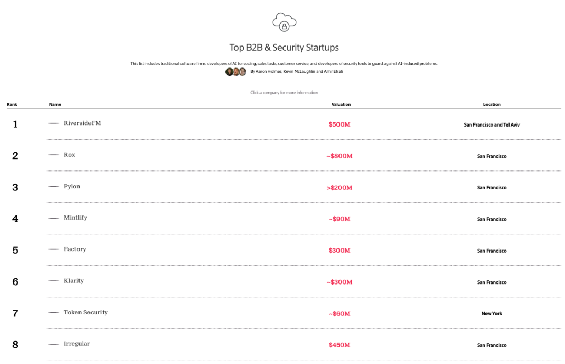Click the first author avatar photo
Screen dimensions: 565x364
click(229, 72)
